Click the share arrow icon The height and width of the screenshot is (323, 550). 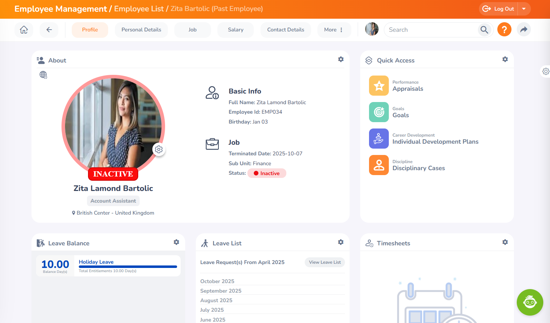tap(523, 30)
